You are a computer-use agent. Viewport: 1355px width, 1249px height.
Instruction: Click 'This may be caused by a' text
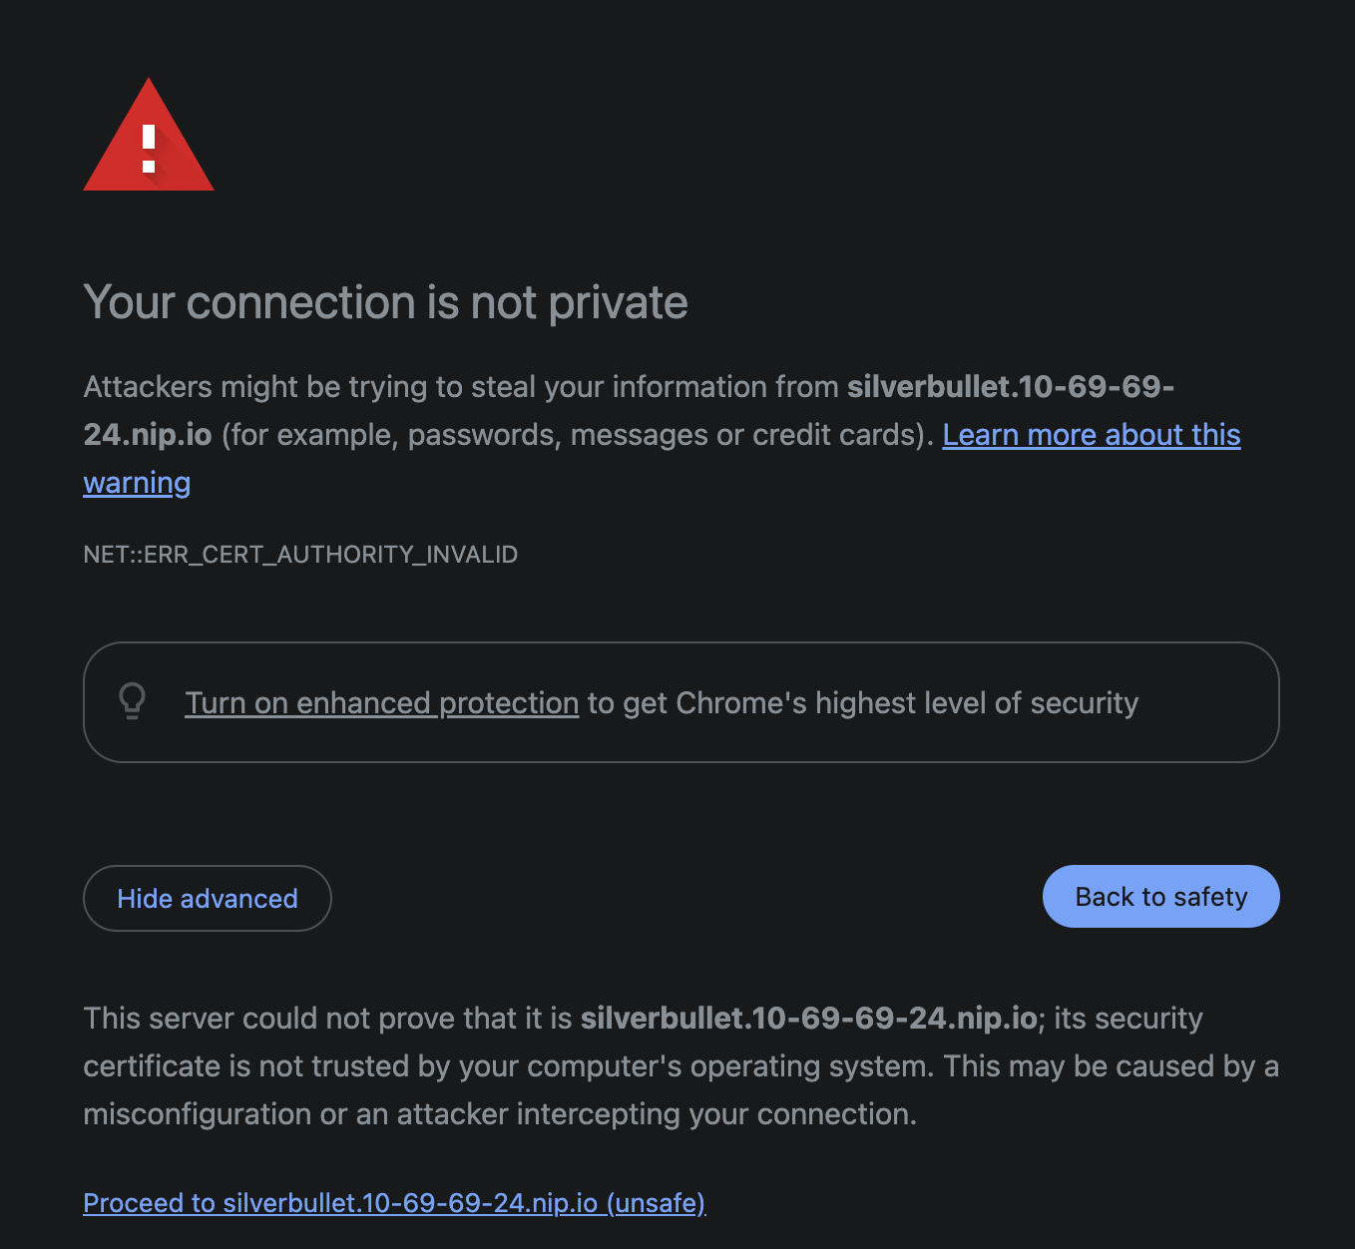(1111, 1066)
